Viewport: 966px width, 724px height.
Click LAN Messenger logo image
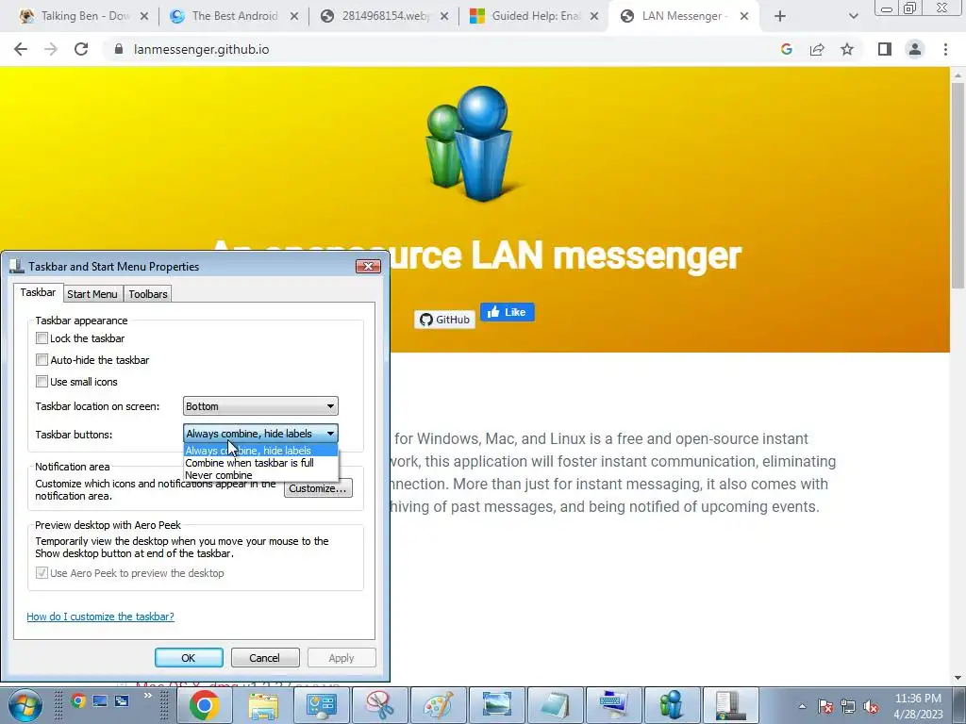[x=474, y=144]
